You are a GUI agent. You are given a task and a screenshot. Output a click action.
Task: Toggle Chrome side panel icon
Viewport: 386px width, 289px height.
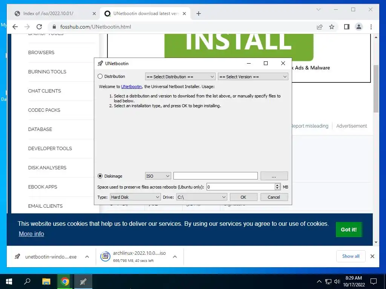pyautogui.click(x=347, y=27)
